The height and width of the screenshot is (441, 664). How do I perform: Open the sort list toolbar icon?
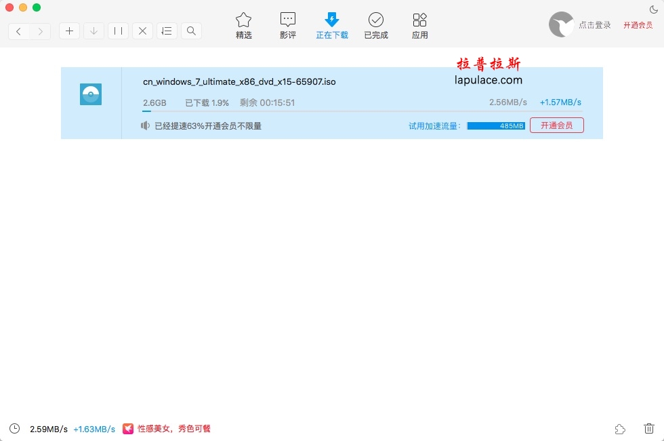point(167,31)
